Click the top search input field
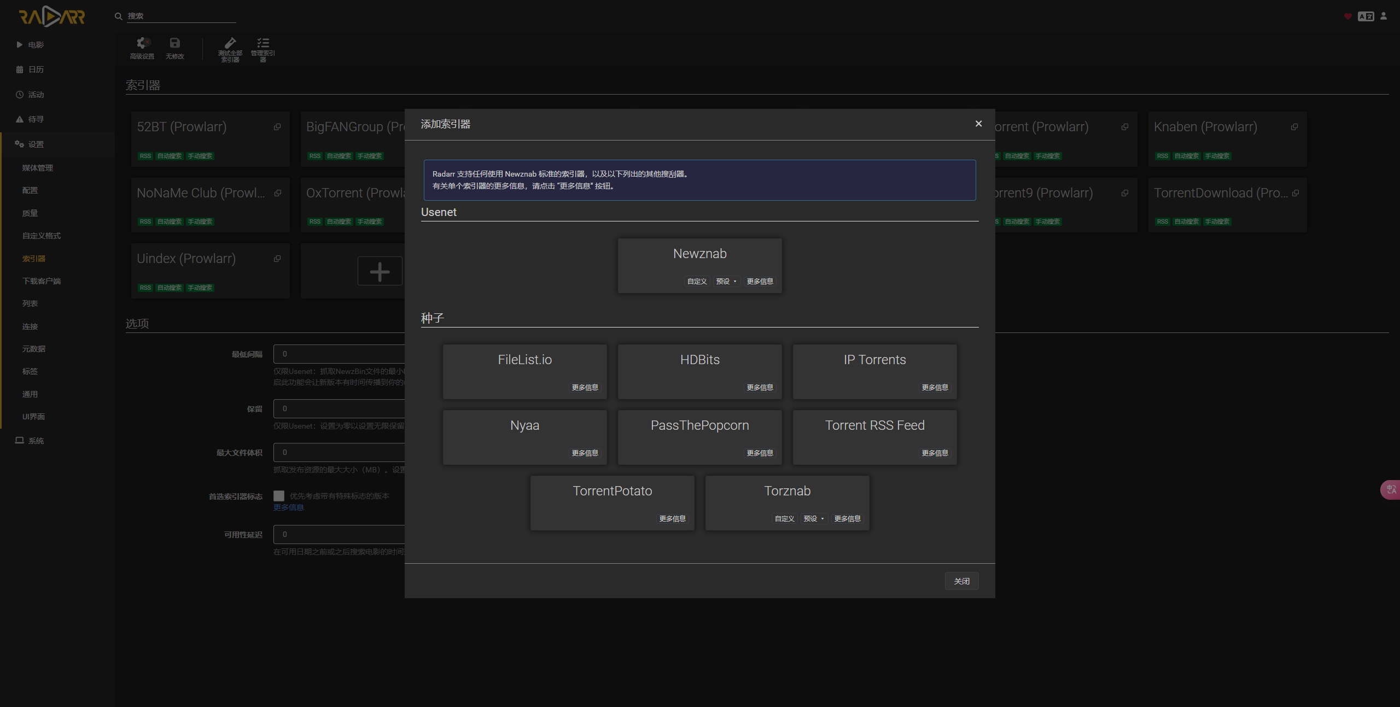Viewport: 1400px width, 707px height. 181,16
